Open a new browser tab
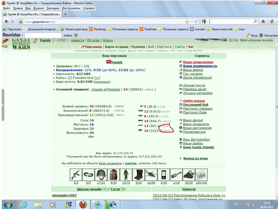 tap(65, 14)
